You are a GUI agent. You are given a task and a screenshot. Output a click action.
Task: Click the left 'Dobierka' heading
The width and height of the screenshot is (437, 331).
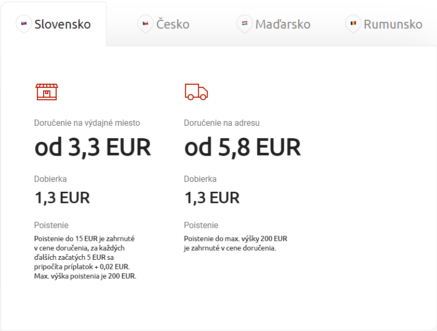pyautogui.click(x=50, y=179)
